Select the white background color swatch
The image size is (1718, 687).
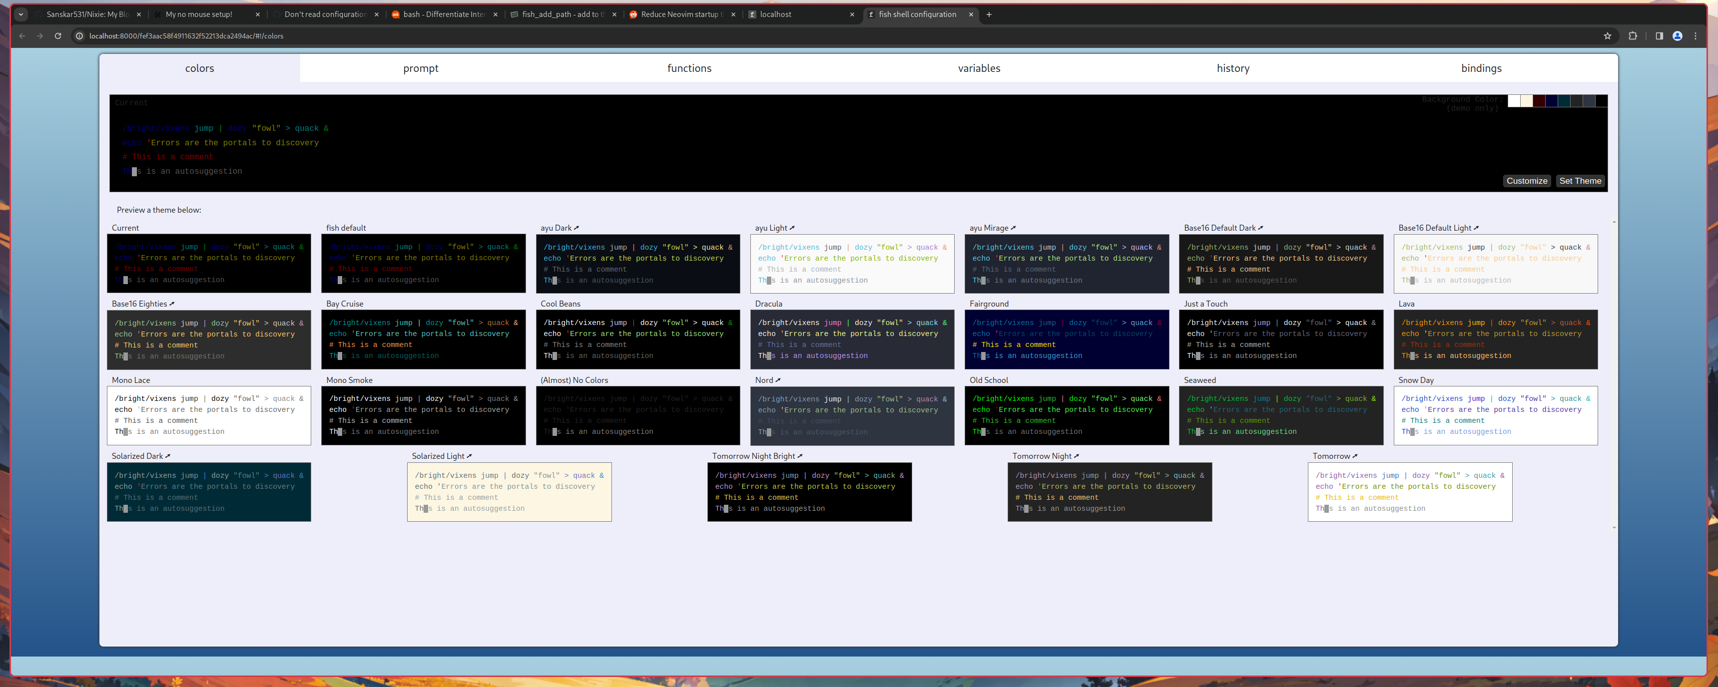(1514, 101)
